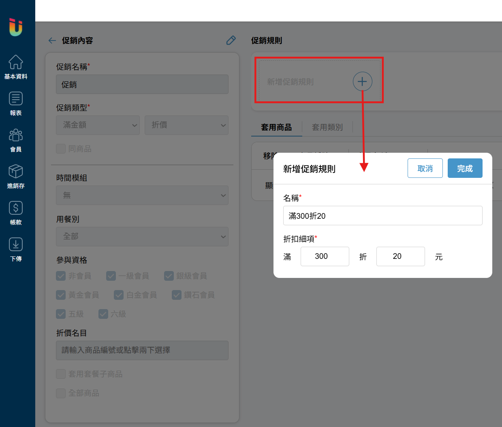The height and width of the screenshot is (427, 502).
Task: Open the 滿金額 promotion type dropdown
Action: (98, 125)
